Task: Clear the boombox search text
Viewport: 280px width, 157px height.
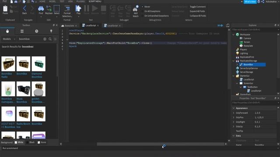Action: 45,39
